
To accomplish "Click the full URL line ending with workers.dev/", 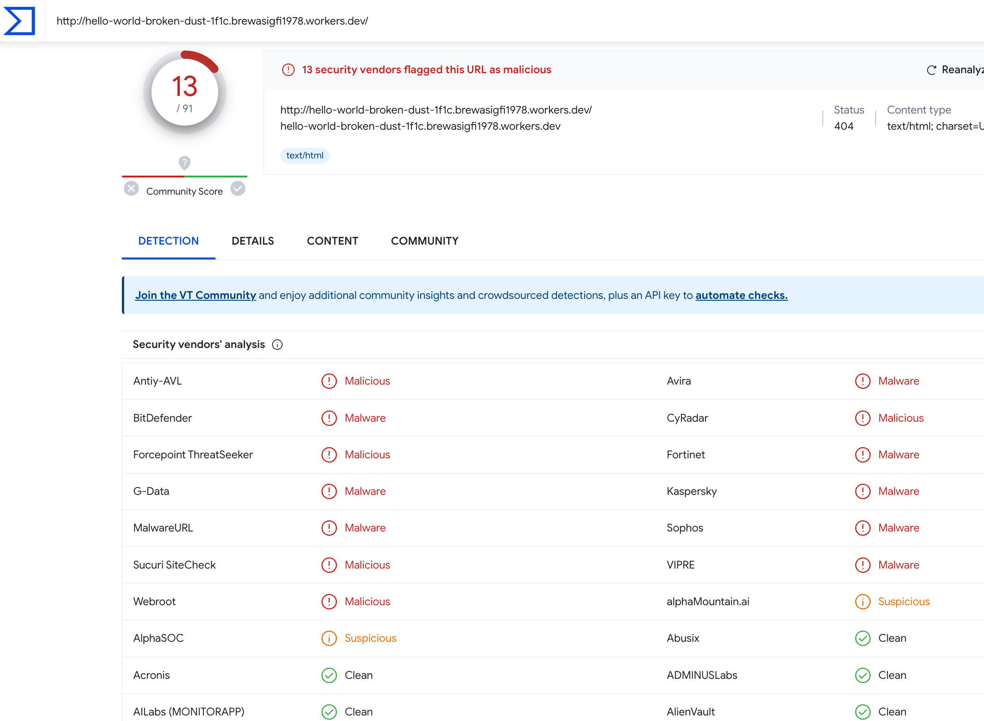I will (436, 110).
